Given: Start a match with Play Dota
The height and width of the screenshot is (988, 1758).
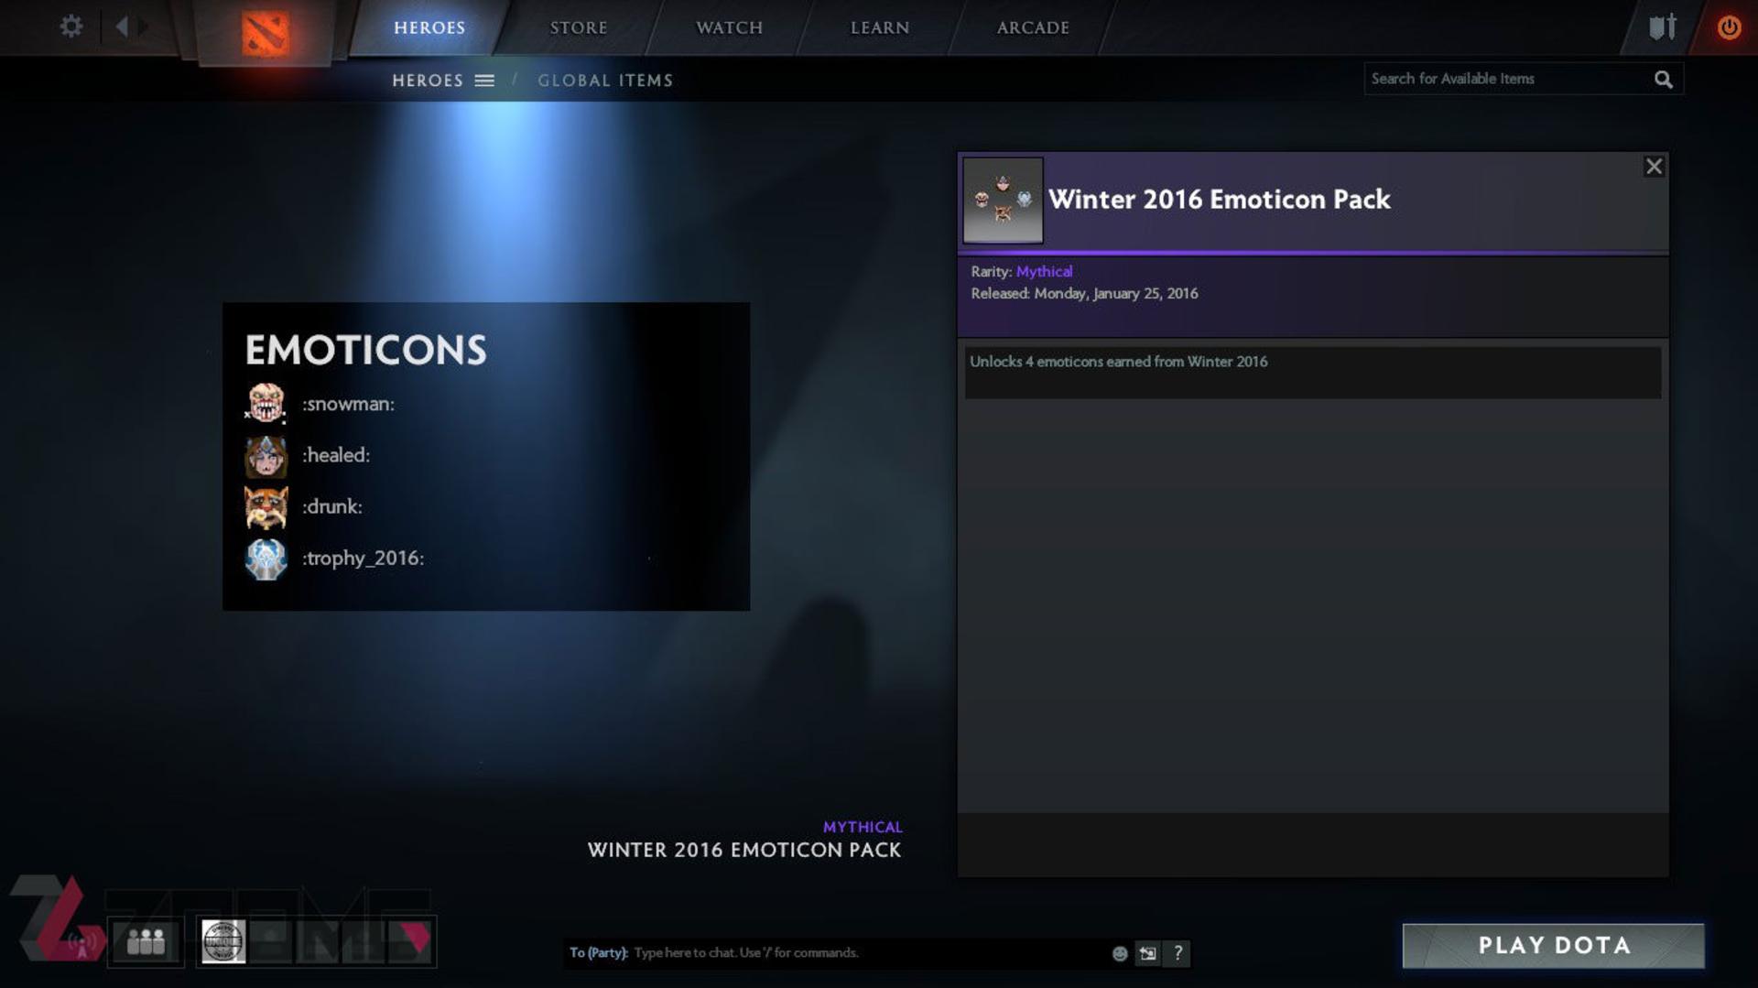Looking at the screenshot, I should [x=1553, y=946].
